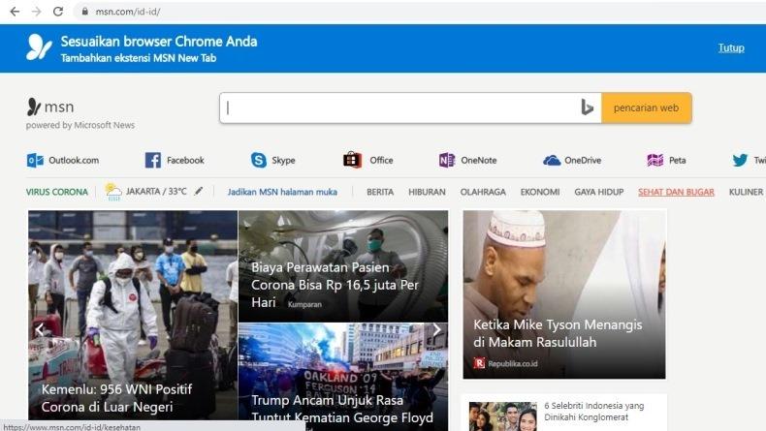Open Trump Ancam Unjuk Rasa story

(x=342, y=409)
